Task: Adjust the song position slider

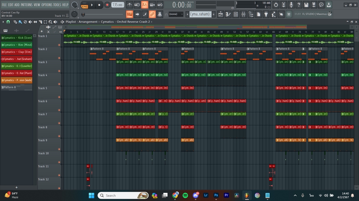Action: point(104,15)
